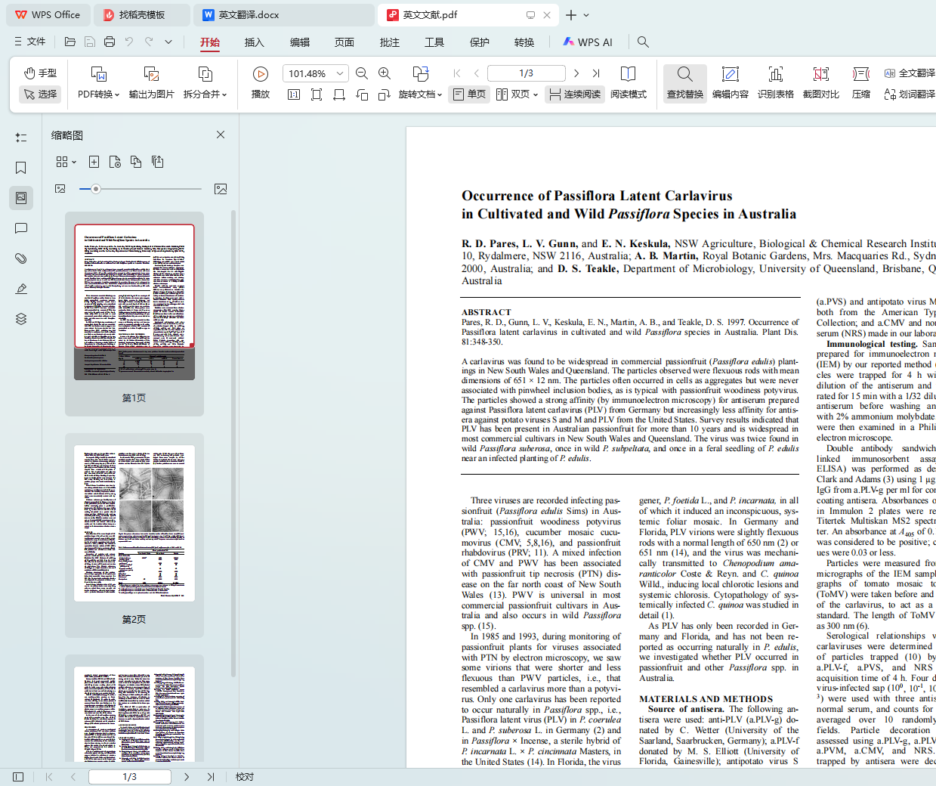Expand the 拆分合并 dropdown
936x786 pixels.
pyautogui.click(x=205, y=94)
